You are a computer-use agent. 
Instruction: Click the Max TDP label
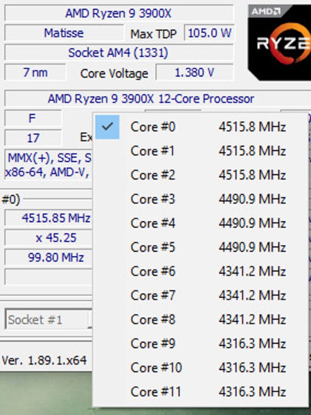click(153, 34)
